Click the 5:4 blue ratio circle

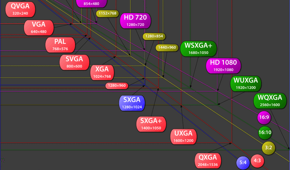pos(243,163)
